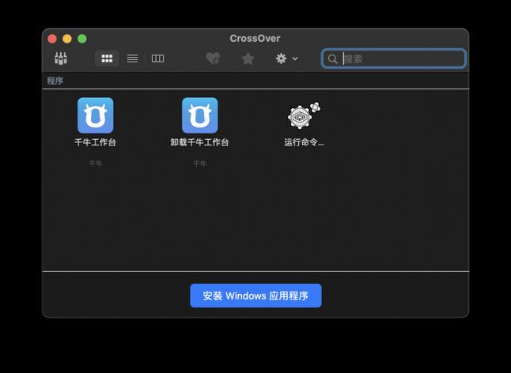Click the 程序 section header

click(55, 81)
